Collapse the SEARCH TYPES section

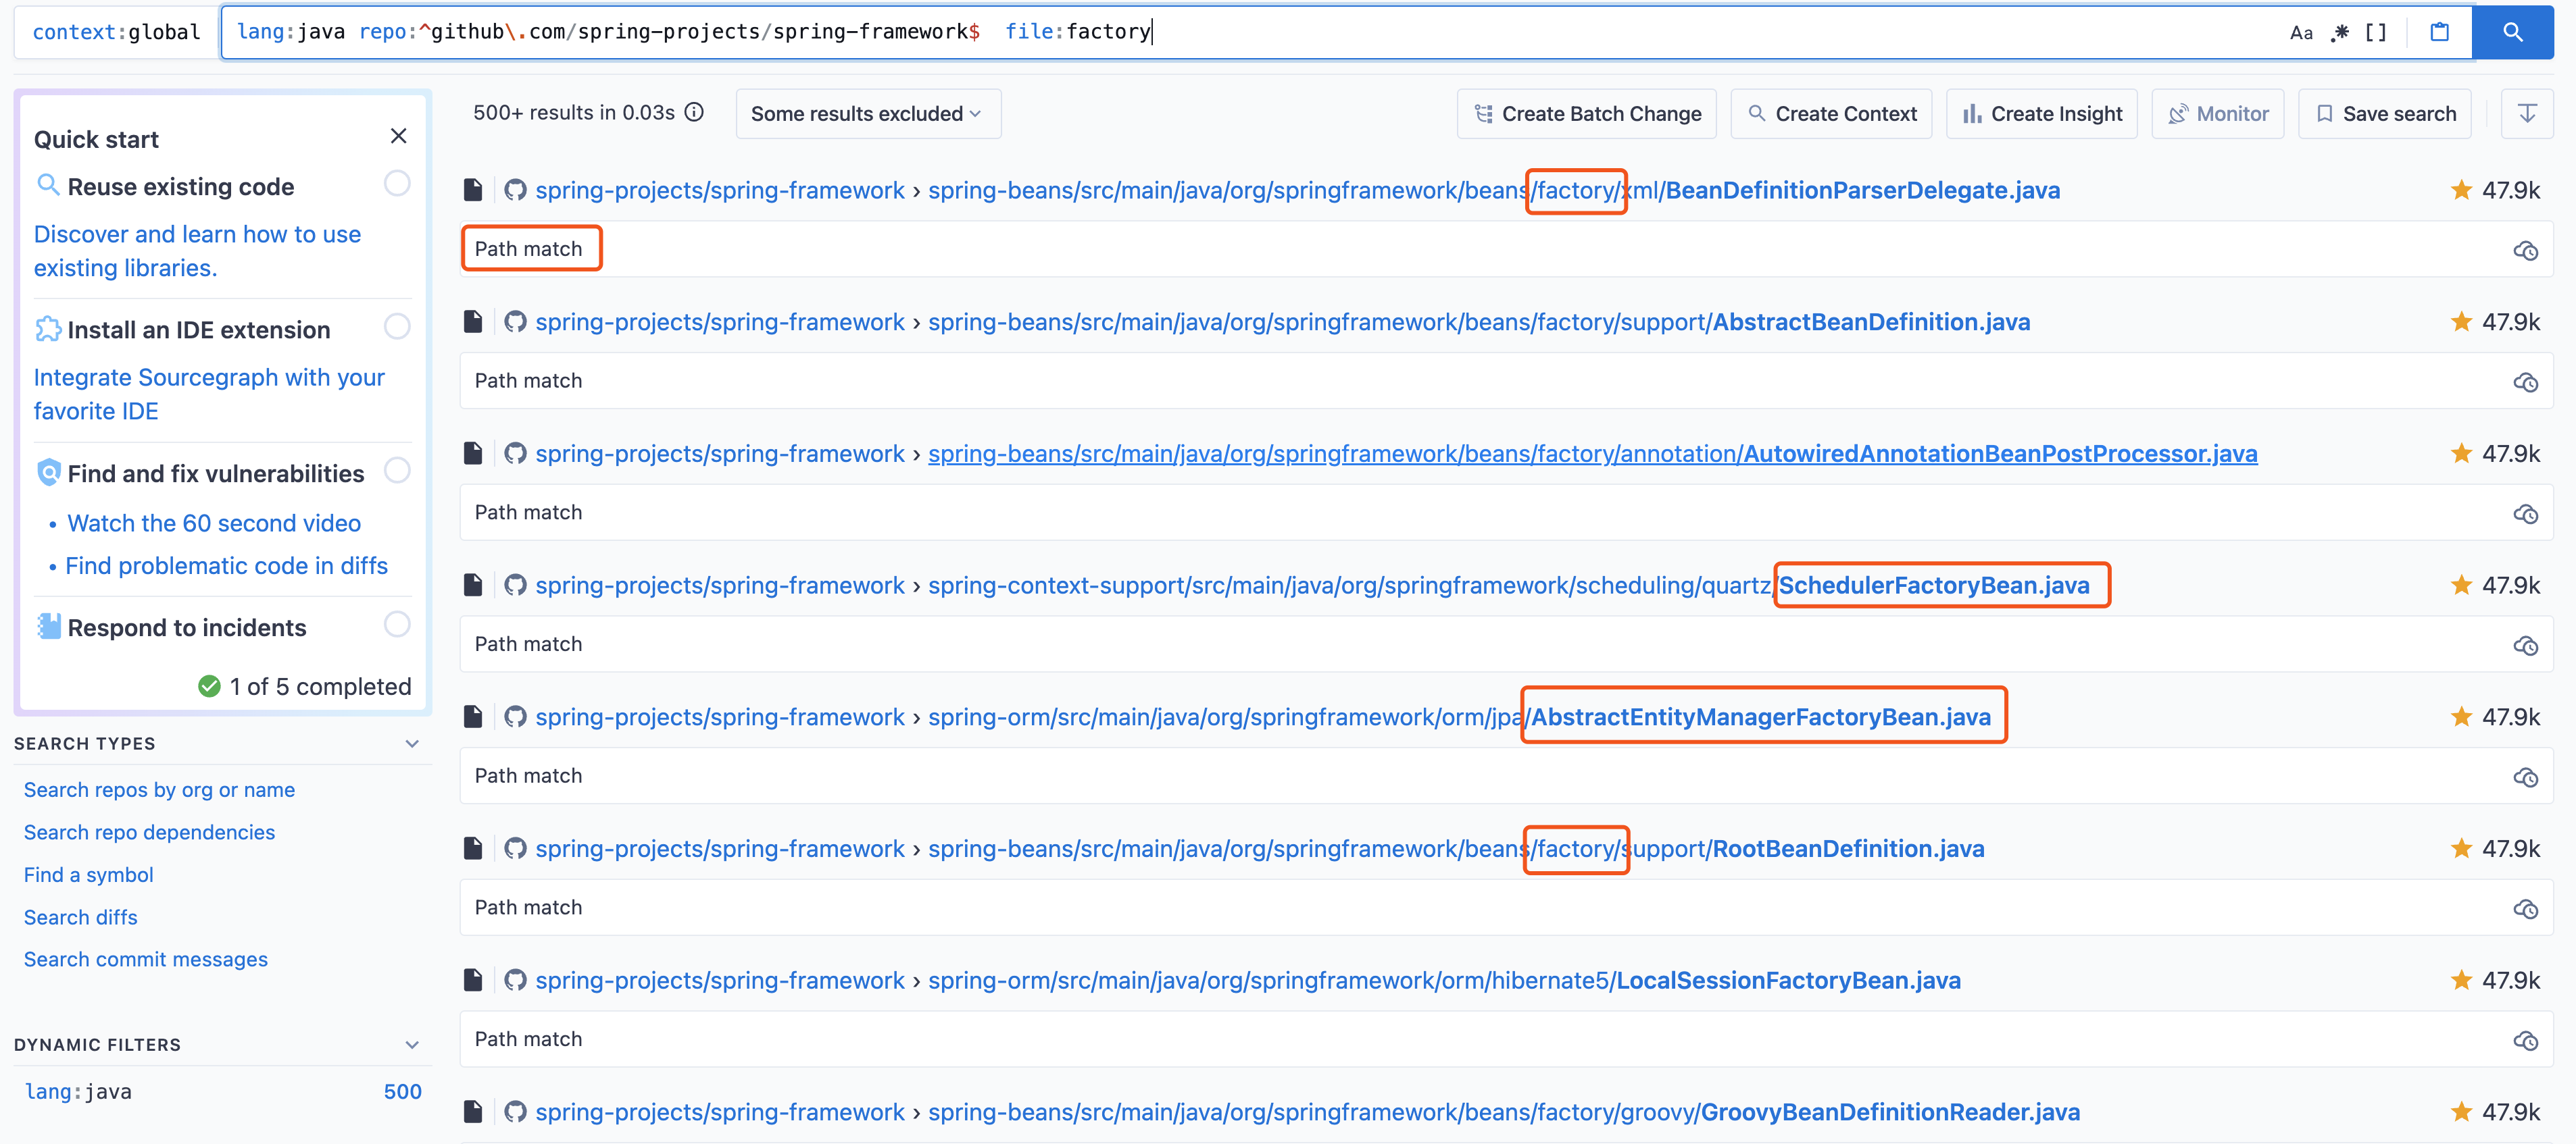pyautogui.click(x=412, y=744)
